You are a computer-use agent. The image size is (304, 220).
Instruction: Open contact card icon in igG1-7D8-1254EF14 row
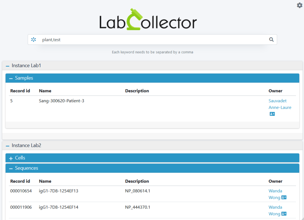click(x=284, y=213)
